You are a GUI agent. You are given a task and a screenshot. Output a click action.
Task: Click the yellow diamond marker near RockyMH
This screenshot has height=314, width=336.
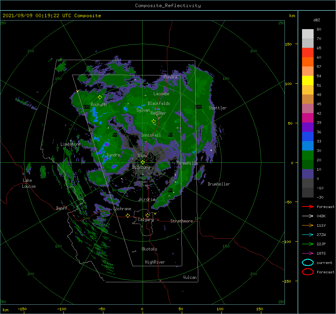[x=100, y=97]
